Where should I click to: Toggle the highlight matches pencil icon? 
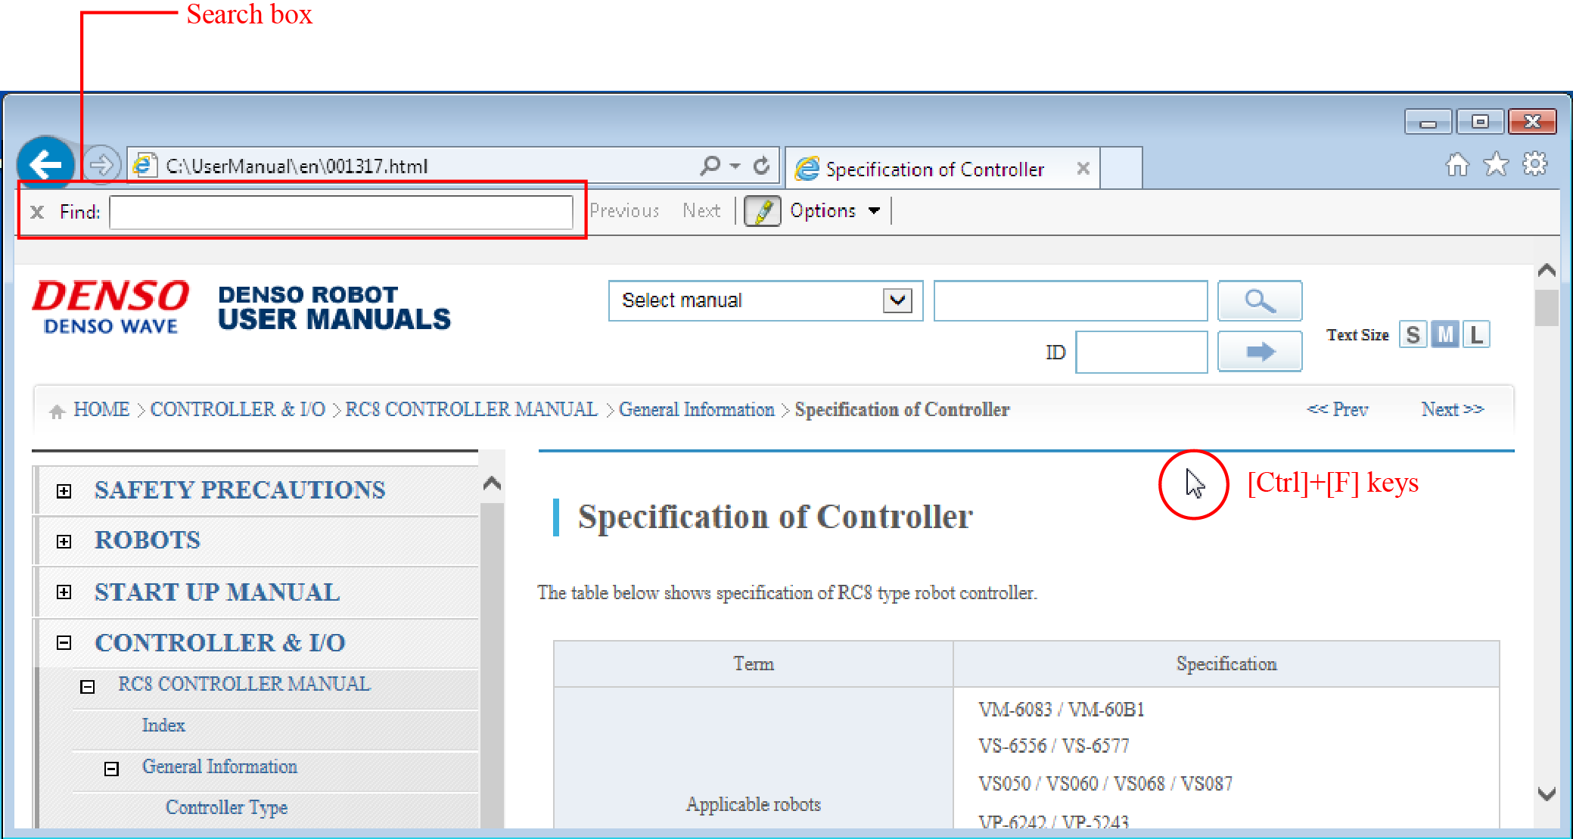762,211
